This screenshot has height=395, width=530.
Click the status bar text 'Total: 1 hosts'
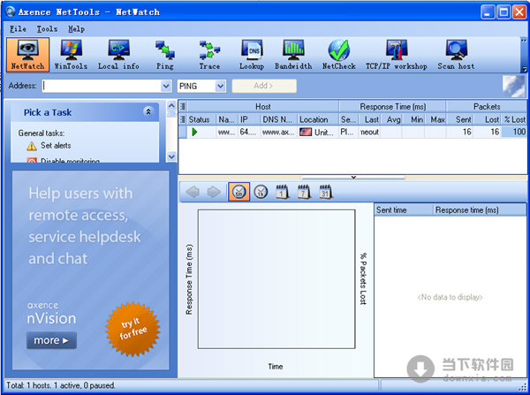click(28, 385)
